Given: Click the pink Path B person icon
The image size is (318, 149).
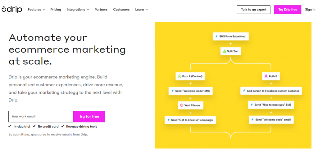Looking at the screenshot, I should click(266, 76).
